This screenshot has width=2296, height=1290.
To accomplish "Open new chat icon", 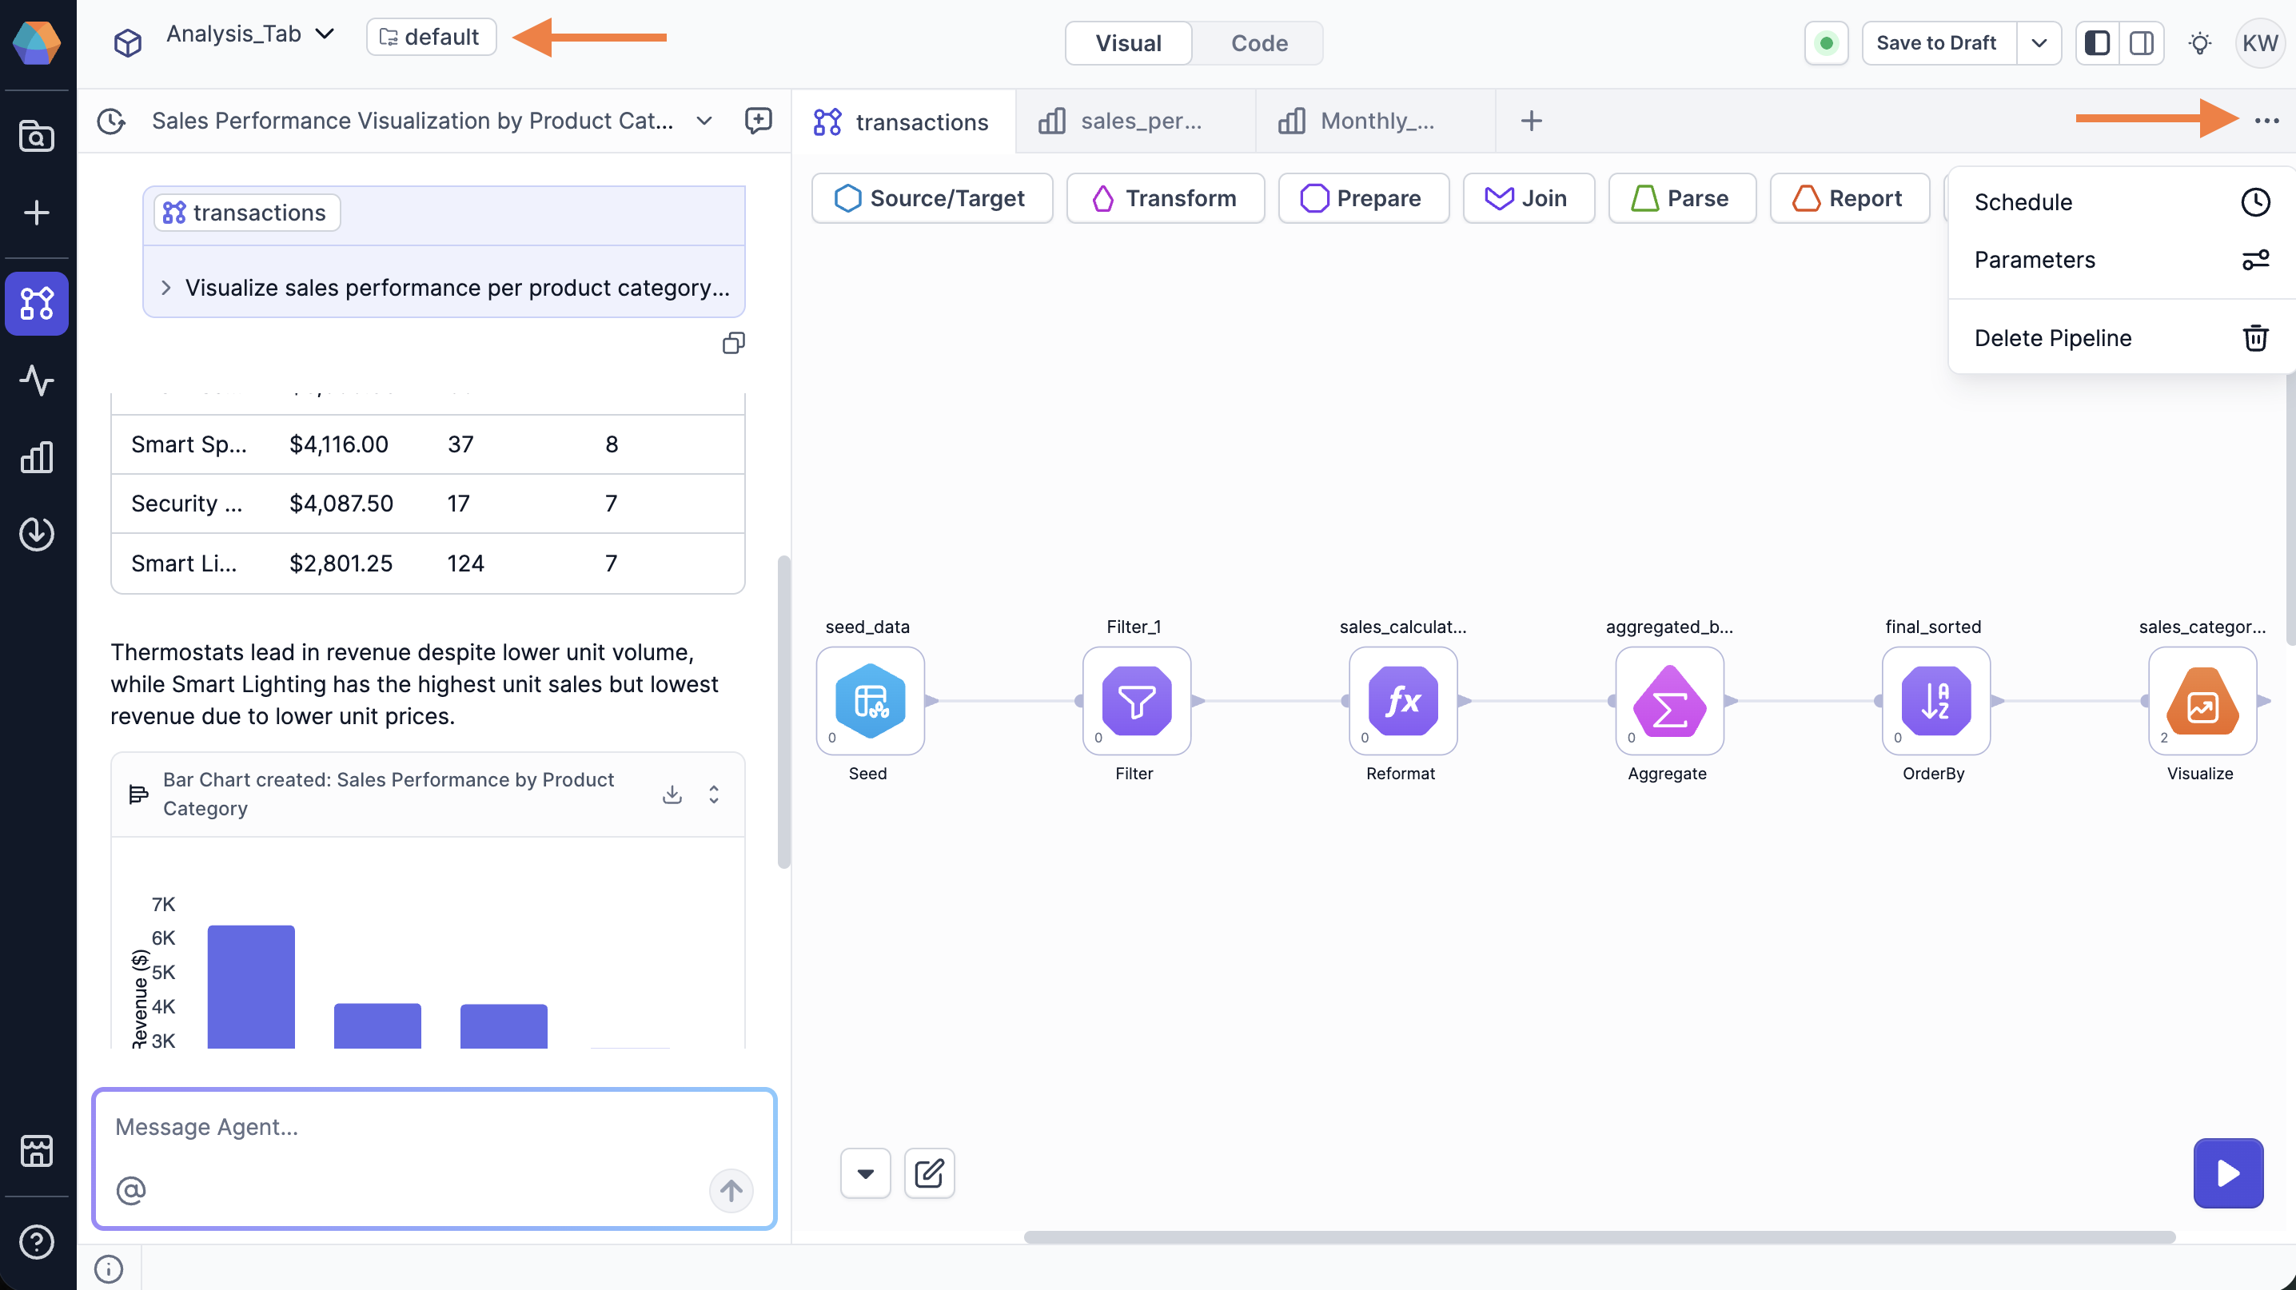I will point(758,120).
